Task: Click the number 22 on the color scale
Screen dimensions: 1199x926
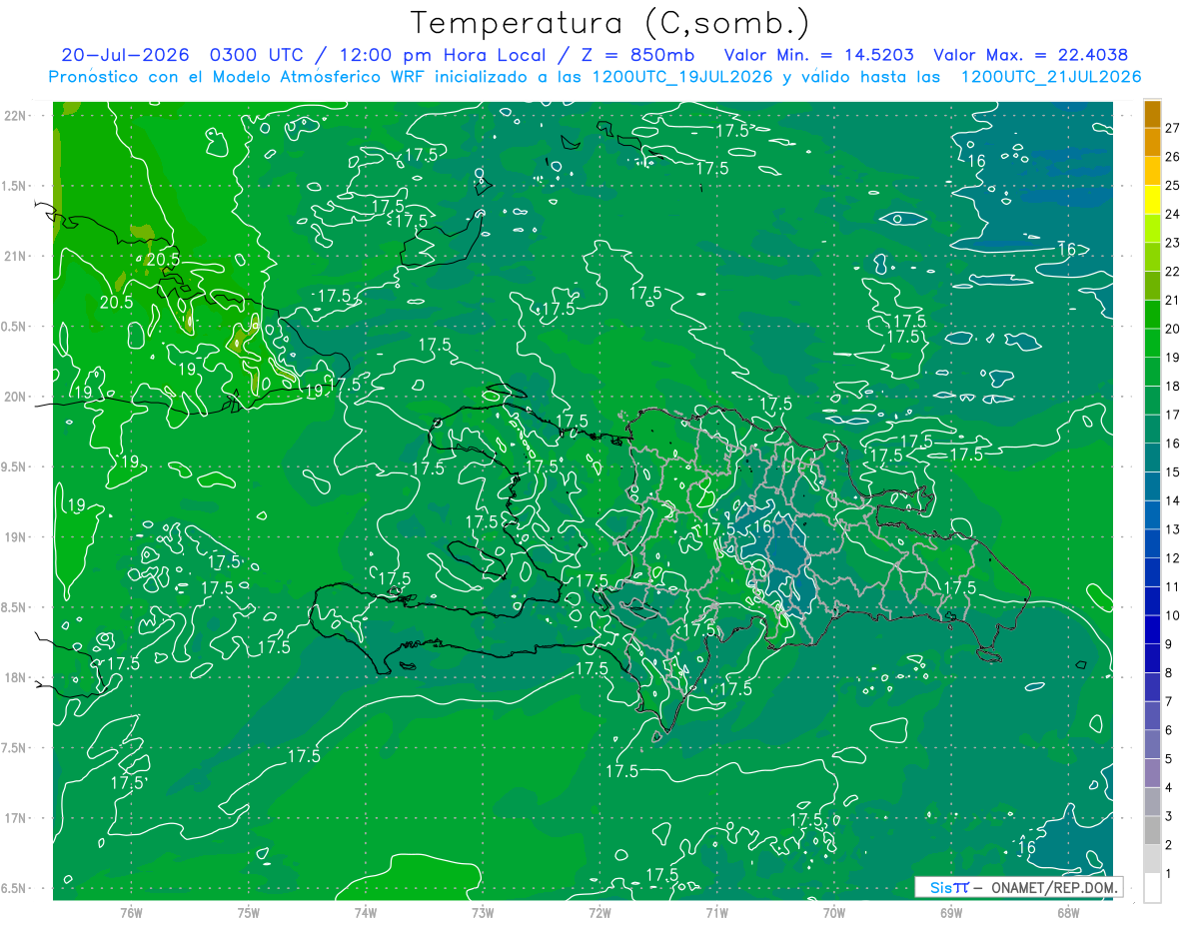Action: click(x=1173, y=271)
